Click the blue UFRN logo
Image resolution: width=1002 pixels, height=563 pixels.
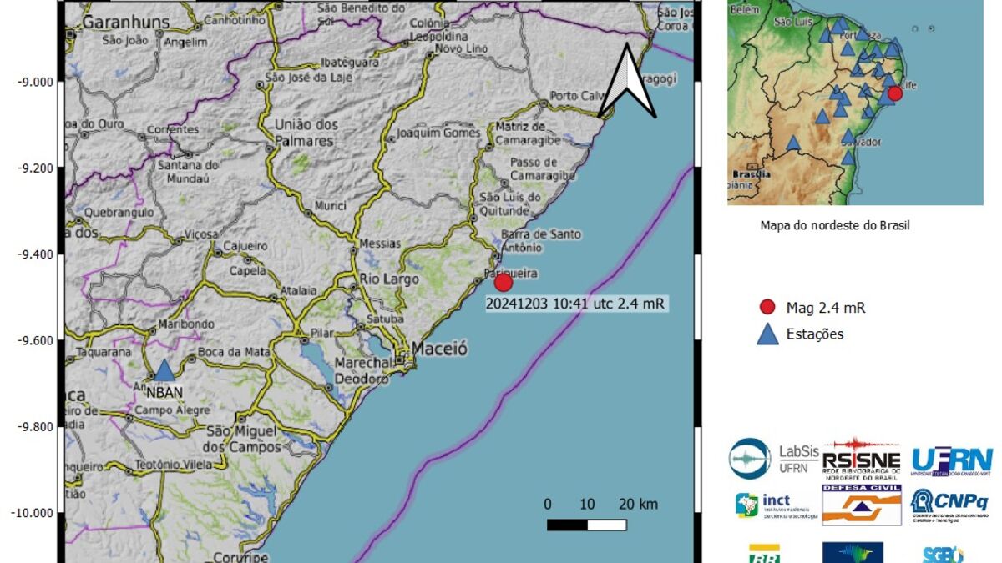point(952,460)
